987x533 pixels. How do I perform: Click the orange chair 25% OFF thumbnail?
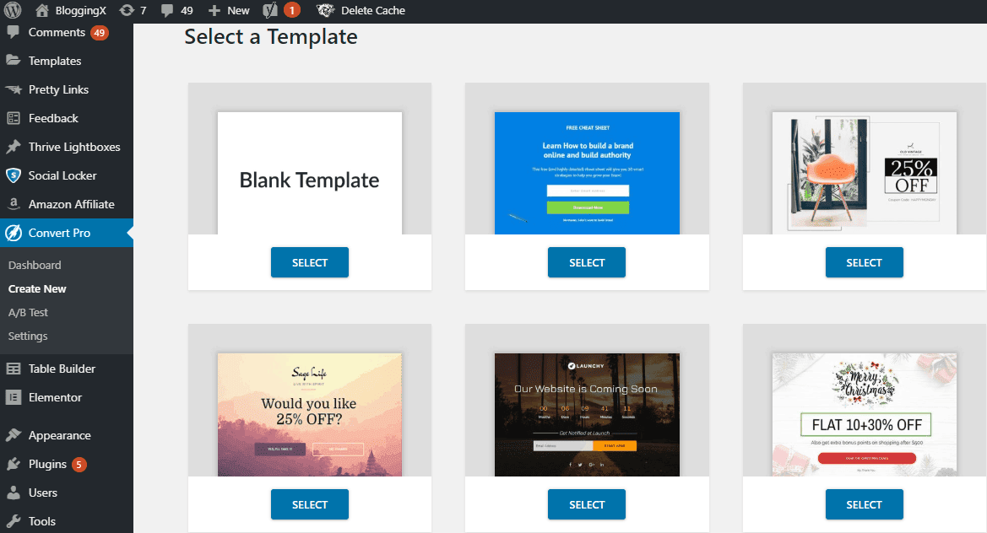tap(865, 173)
